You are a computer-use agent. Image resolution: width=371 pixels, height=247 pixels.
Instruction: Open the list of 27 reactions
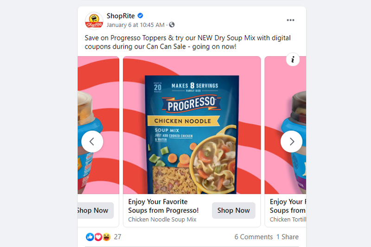(x=118, y=237)
